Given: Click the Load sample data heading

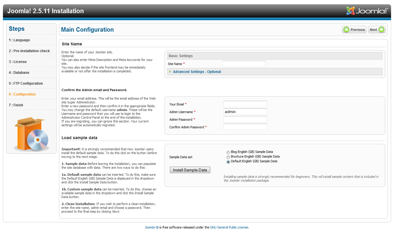Looking at the screenshot, I should point(80,138).
